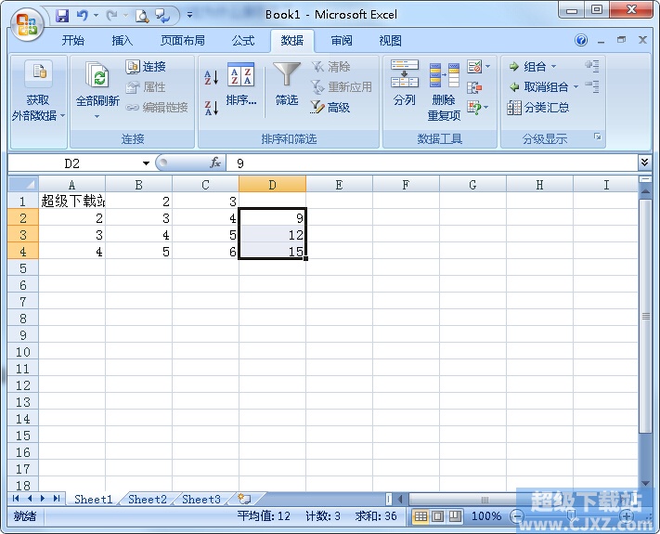The image size is (660, 534).
Task: Expand the formula bar
Action: (x=644, y=163)
